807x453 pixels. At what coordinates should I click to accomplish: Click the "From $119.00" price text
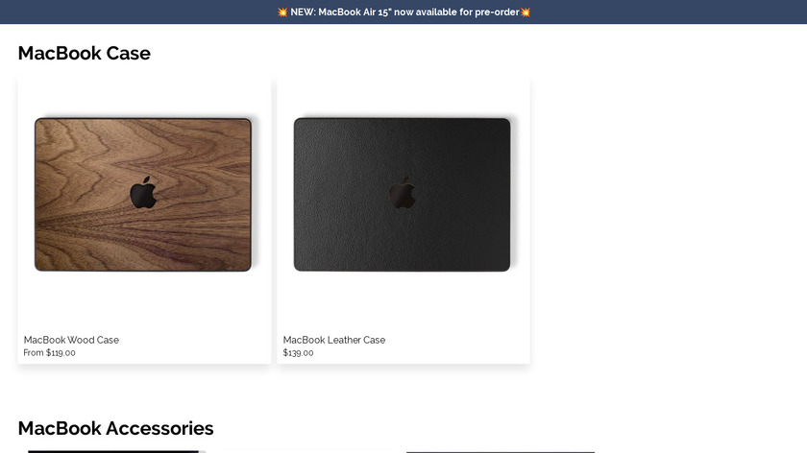point(49,353)
